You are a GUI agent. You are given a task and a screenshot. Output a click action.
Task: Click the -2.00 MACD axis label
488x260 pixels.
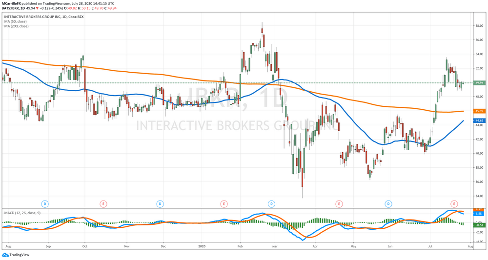point(479,232)
